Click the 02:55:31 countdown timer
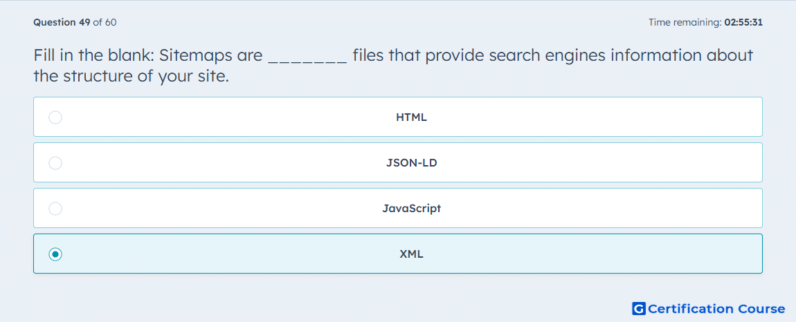 (x=743, y=22)
